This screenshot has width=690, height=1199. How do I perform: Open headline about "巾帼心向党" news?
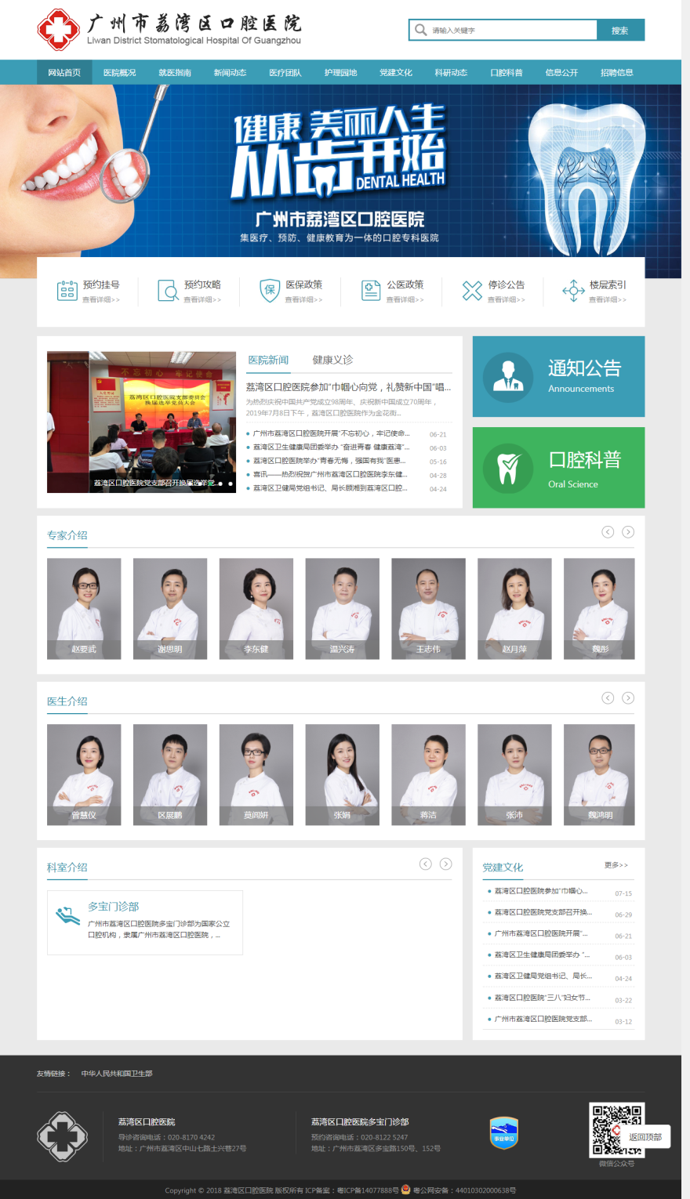[x=349, y=387]
